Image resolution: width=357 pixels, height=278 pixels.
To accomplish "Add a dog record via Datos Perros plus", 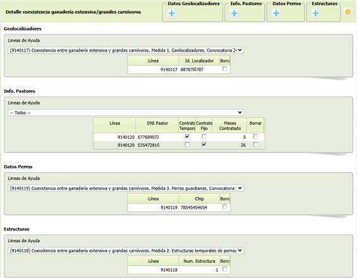I will tap(276, 13).
